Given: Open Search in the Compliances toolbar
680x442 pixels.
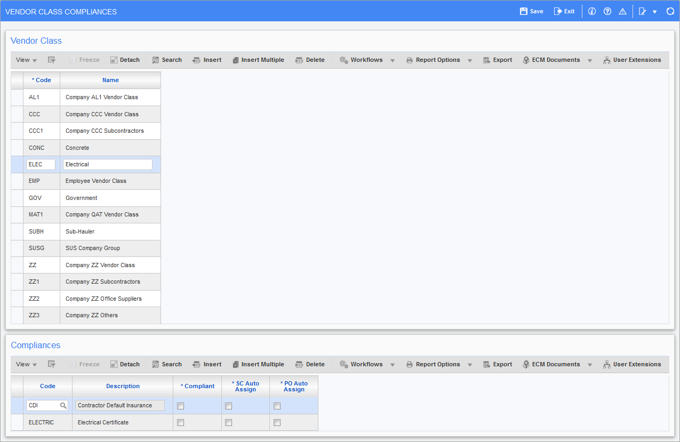Looking at the screenshot, I should [x=167, y=364].
